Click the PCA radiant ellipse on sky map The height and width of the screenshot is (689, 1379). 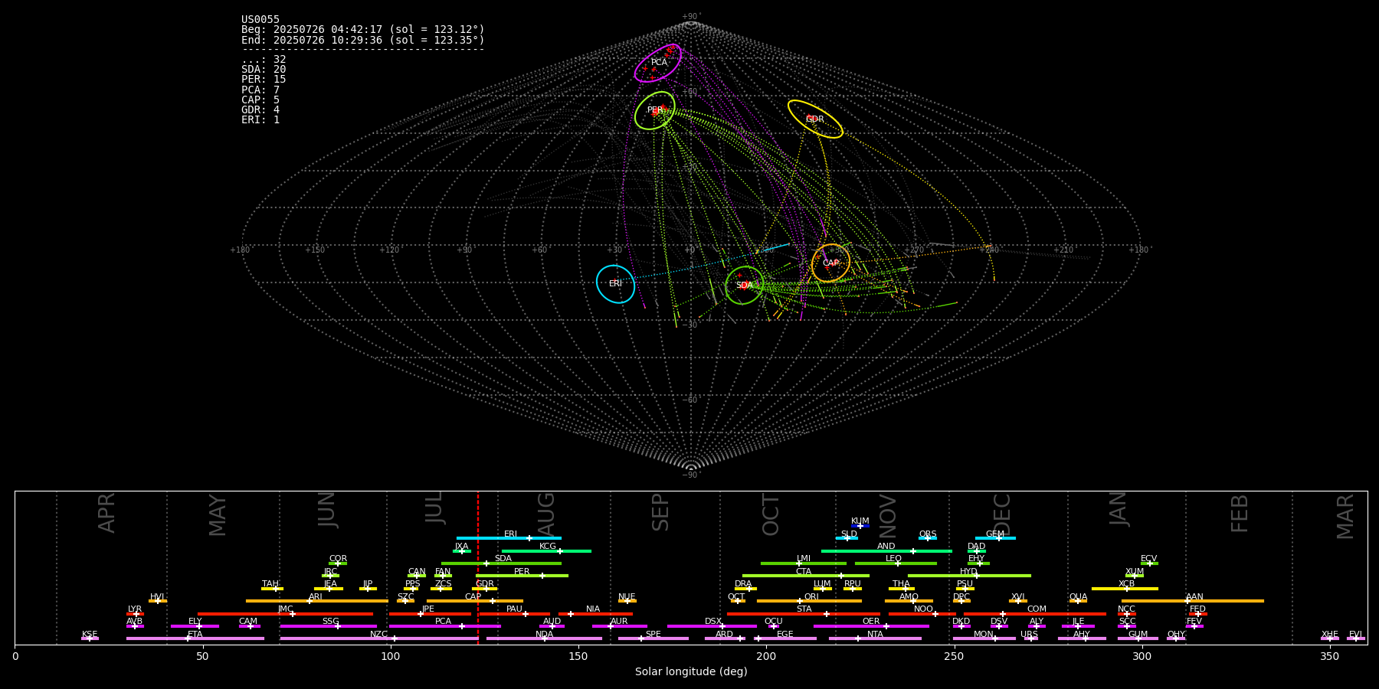pyautogui.click(x=658, y=63)
